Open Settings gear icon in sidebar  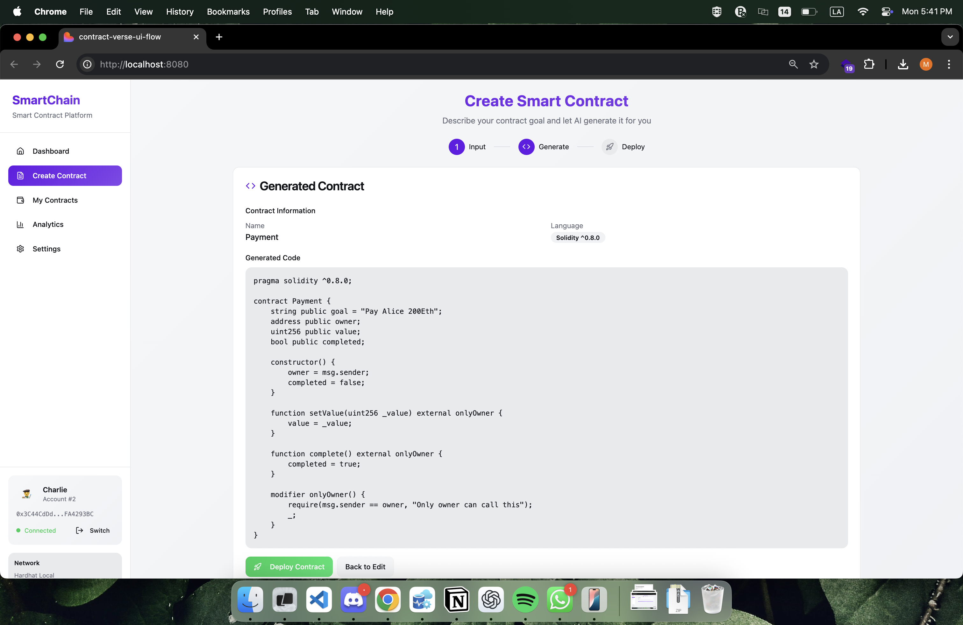pos(20,249)
